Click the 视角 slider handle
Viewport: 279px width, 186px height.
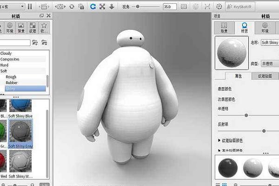point(138,7)
